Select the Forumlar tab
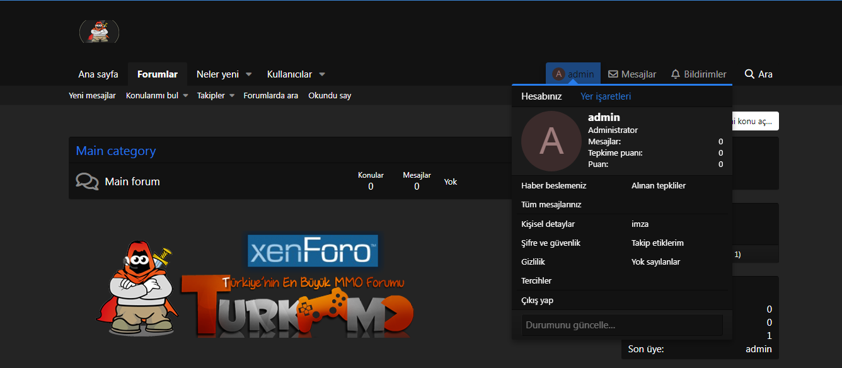This screenshot has height=368, width=842. [x=158, y=74]
